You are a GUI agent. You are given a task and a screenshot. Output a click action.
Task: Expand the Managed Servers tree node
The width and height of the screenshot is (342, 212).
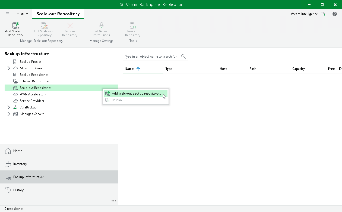click(x=9, y=114)
